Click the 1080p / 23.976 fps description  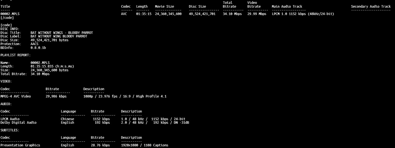pos(125,96)
